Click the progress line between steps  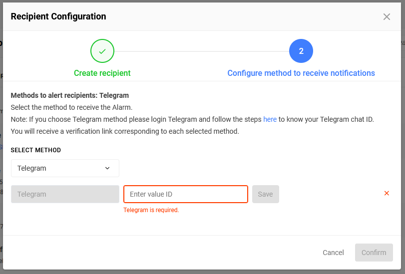[201, 51]
